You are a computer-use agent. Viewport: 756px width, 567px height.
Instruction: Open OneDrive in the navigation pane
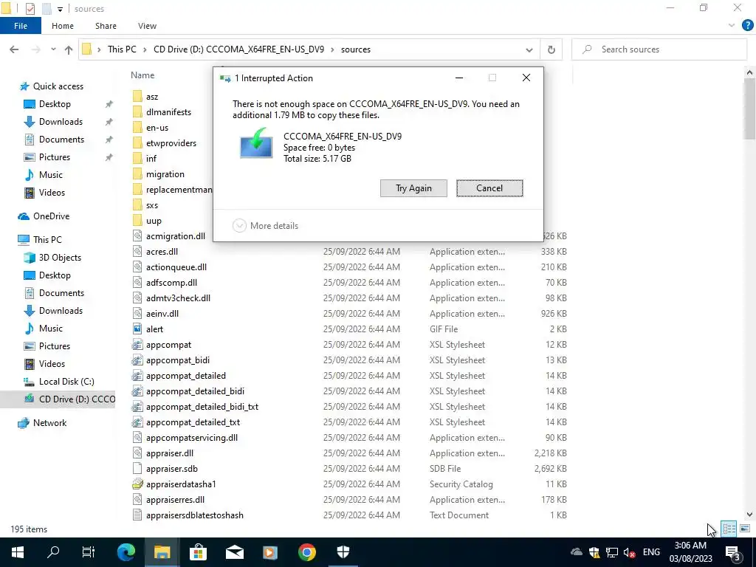coord(51,216)
